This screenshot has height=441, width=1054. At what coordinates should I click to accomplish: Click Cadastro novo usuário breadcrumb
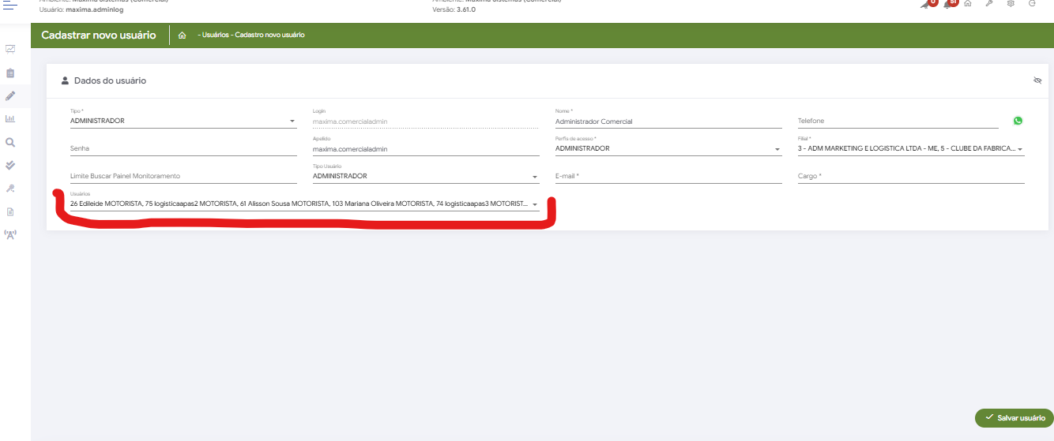click(270, 36)
